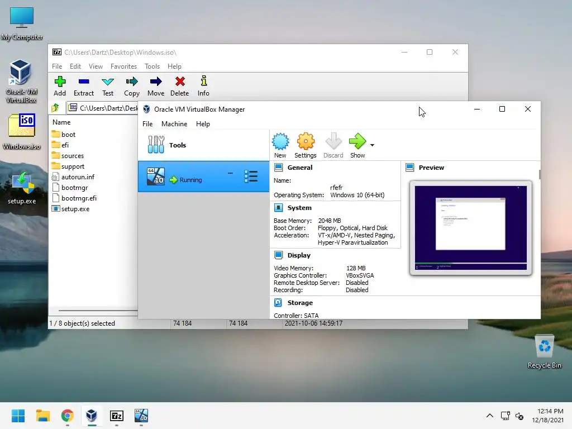
Task: Click the General section icon
Action: point(278,168)
